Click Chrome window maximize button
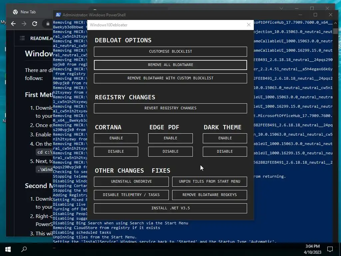The image size is (341, 256). pos(312,8)
